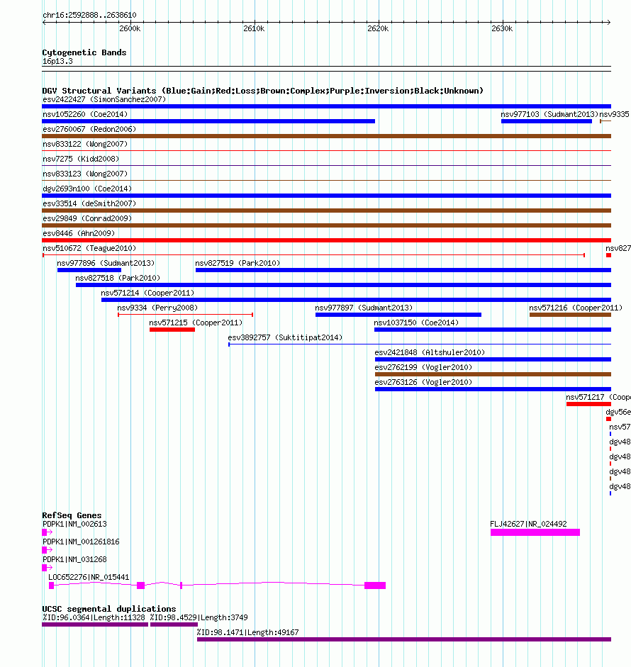Open the nsv977103 (Sudmant2013) variant
This screenshot has width=631, height=667.
(x=547, y=121)
